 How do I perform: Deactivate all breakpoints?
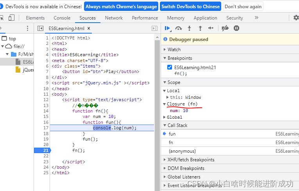pyautogui.click(x=225, y=28)
